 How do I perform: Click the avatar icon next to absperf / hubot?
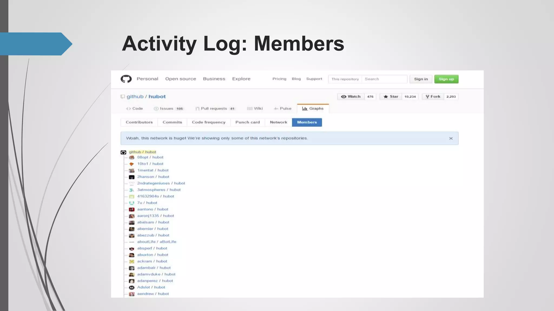(132, 249)
